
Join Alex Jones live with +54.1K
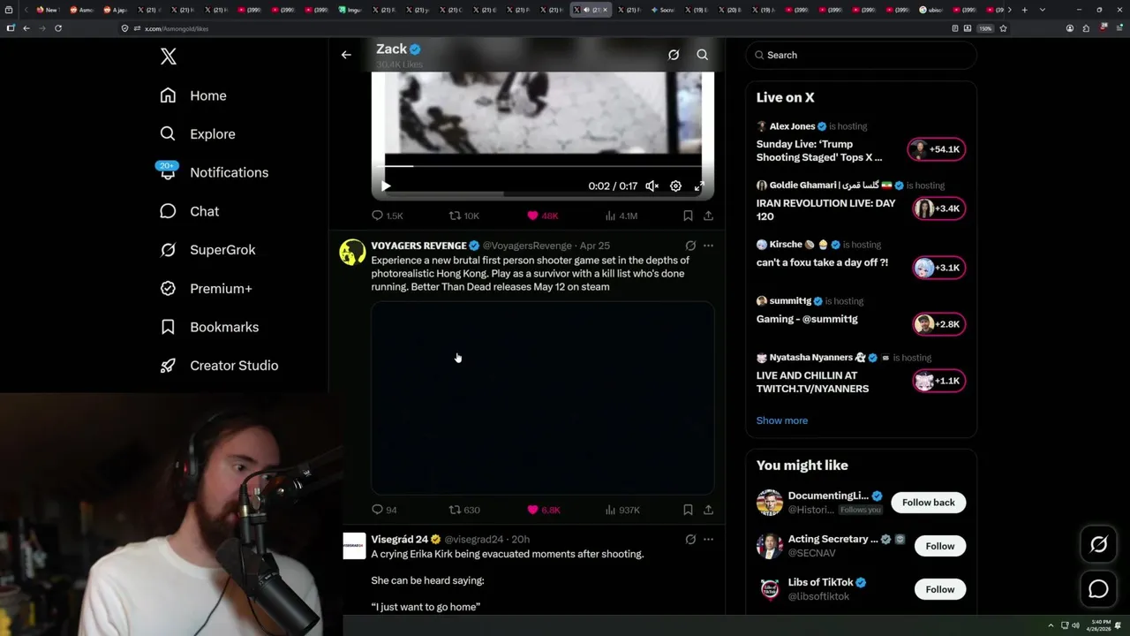[937, 149]
